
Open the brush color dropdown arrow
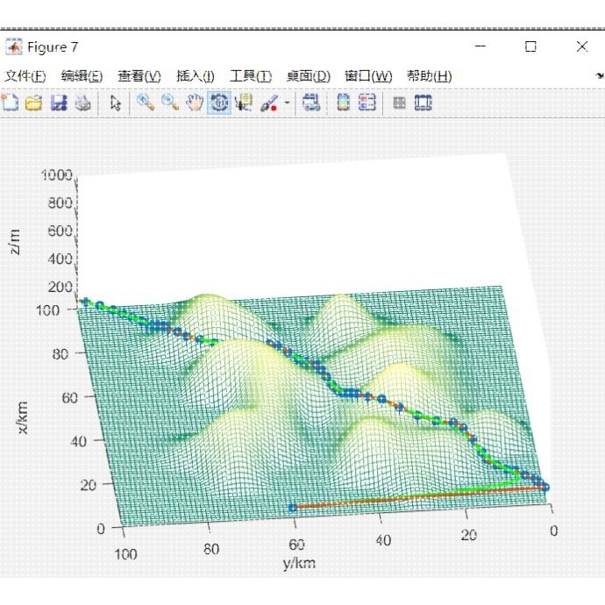[287, 103]
